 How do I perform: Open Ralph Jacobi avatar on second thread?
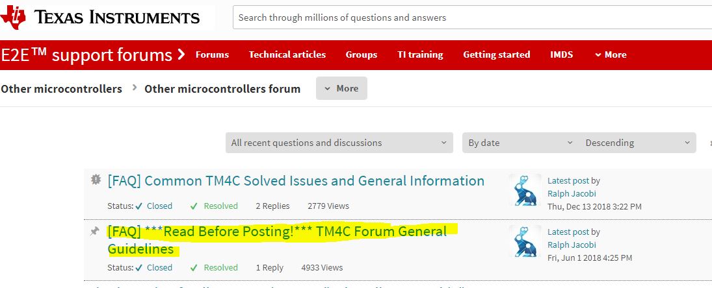tap(525, 241)
